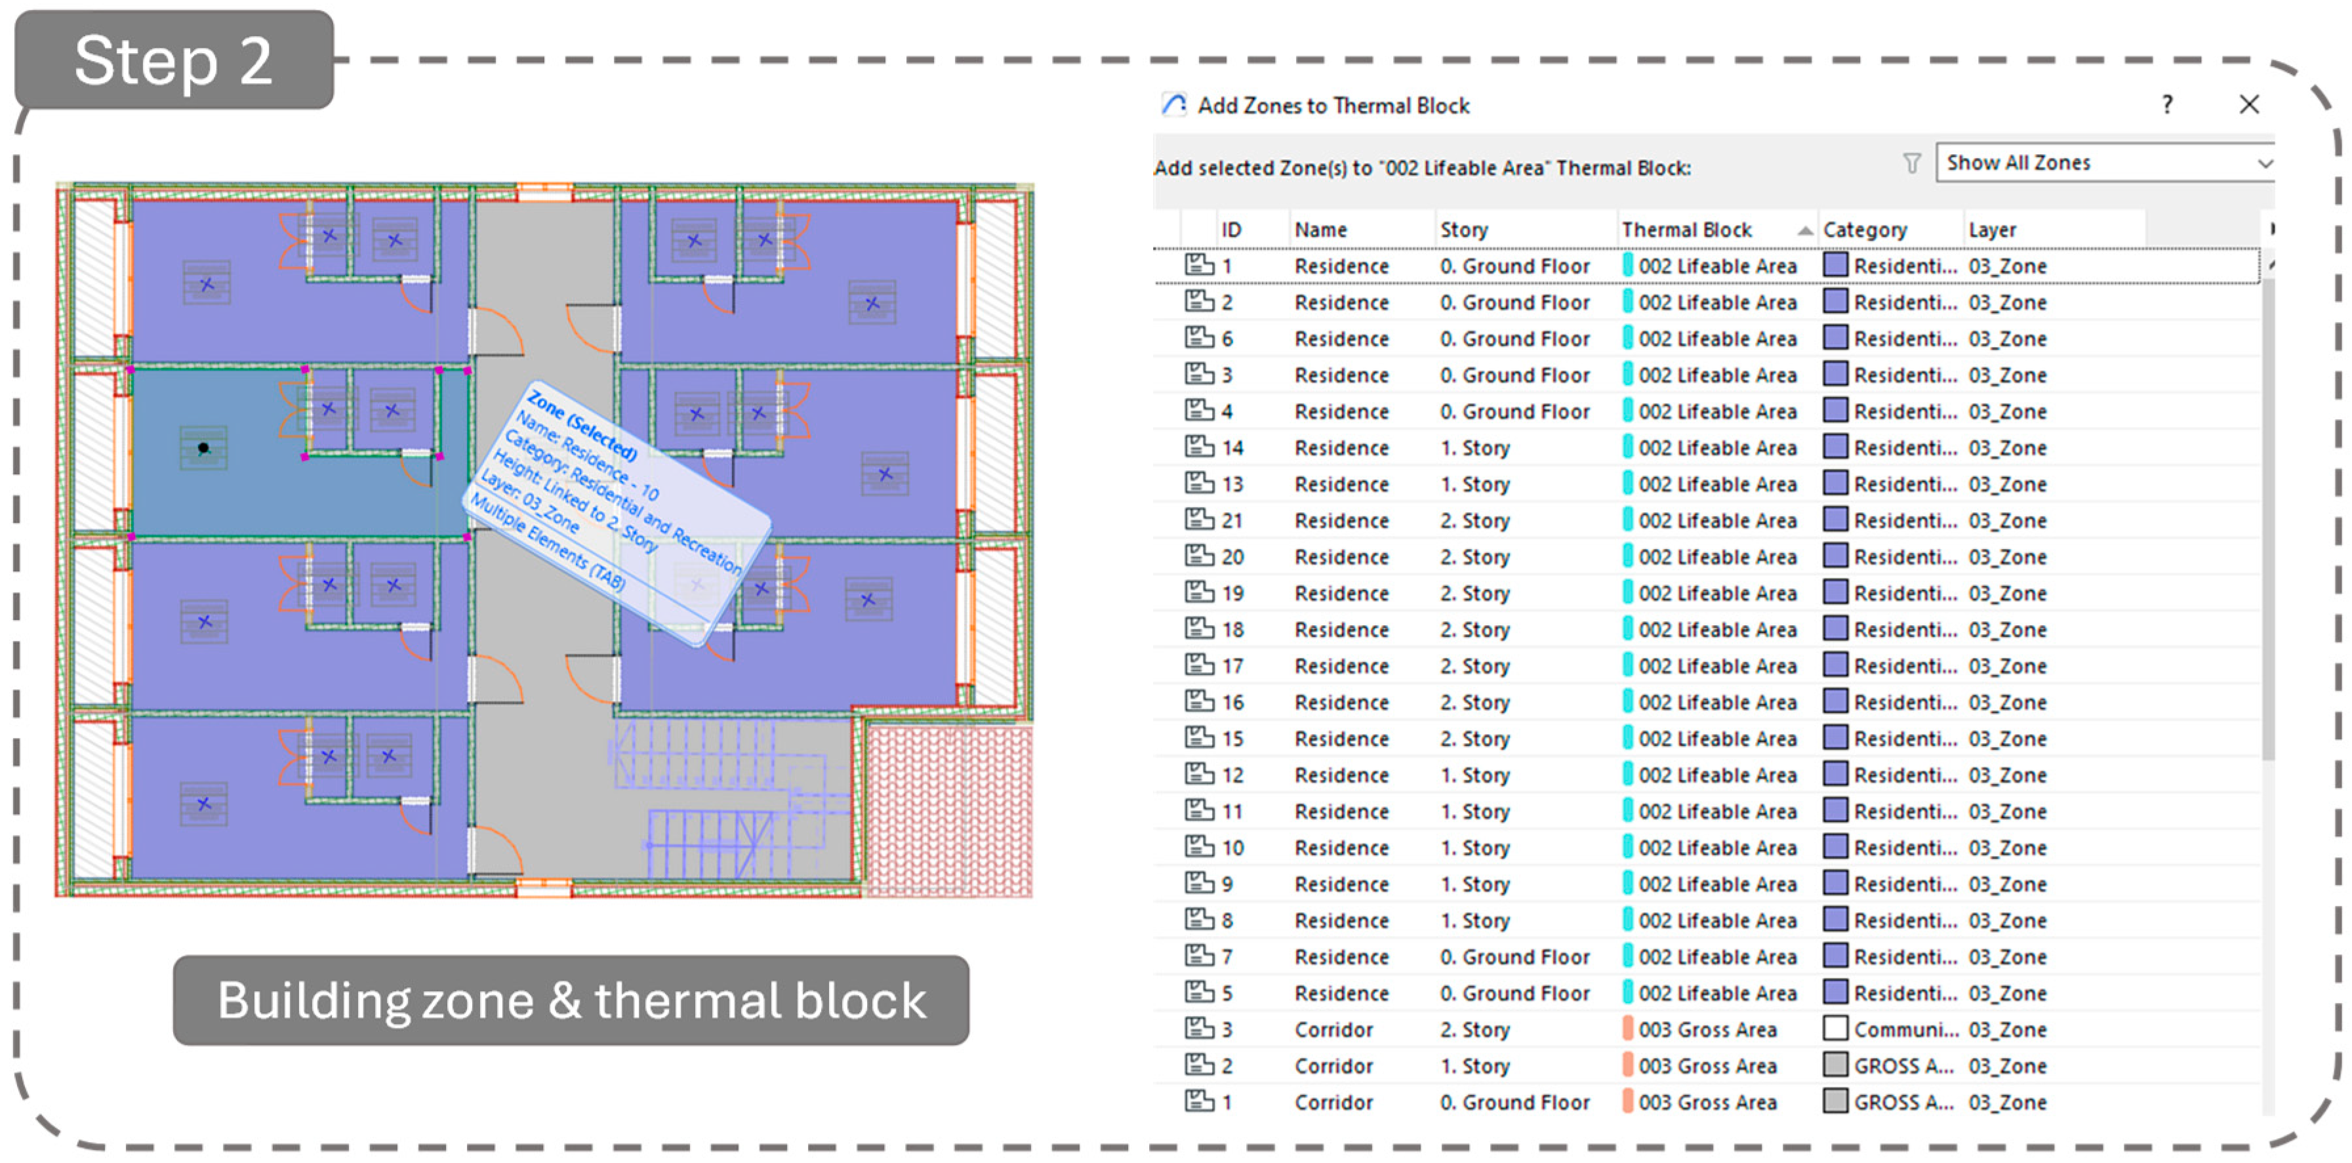Click the Name column header
The image size is (2352, 1163).
tap(1320, 230)
